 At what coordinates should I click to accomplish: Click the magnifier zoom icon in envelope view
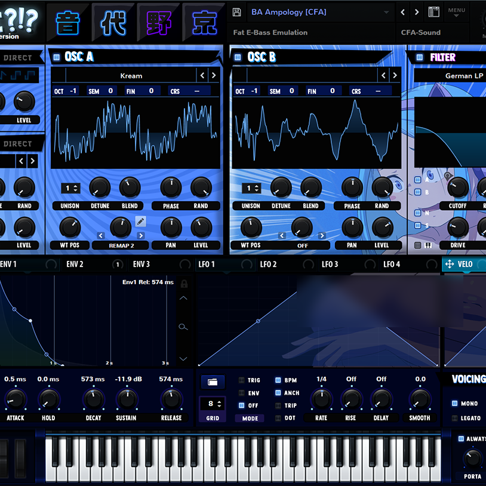coord(183,327)
